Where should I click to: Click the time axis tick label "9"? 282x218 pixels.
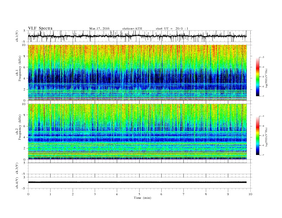(228, 194)
